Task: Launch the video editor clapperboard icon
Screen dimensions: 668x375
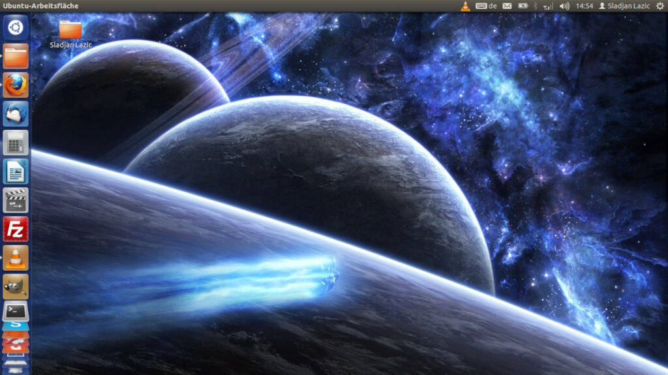Action: pyautogui.click(x=16, y=200)
